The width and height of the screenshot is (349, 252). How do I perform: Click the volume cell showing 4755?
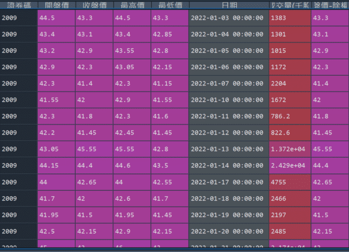[289, 182]
